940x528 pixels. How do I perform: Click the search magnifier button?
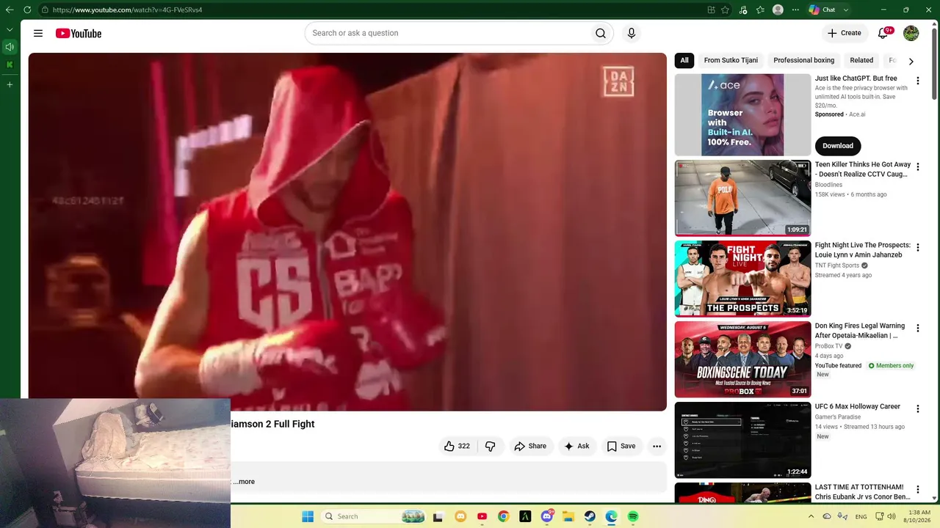pos(601,33)
